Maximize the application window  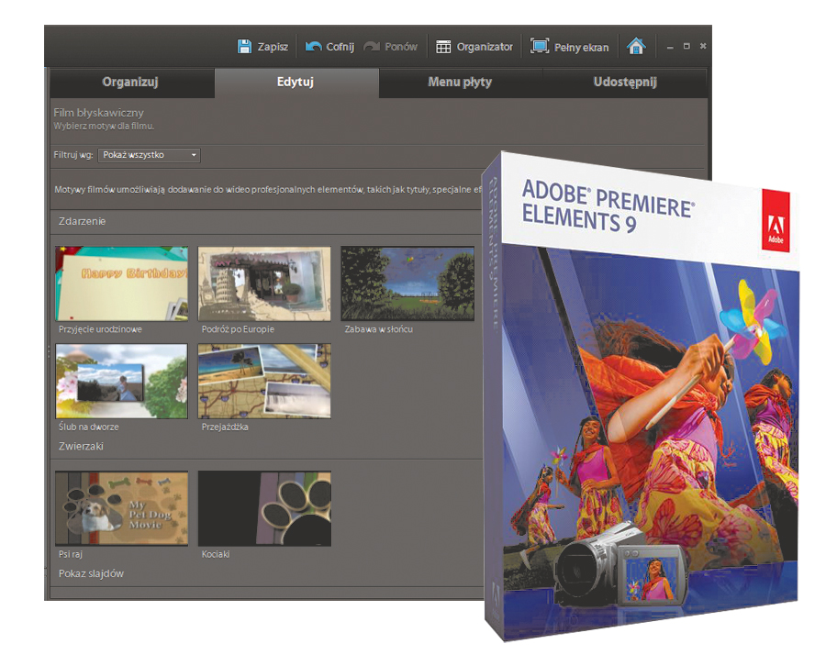[686, 47]
